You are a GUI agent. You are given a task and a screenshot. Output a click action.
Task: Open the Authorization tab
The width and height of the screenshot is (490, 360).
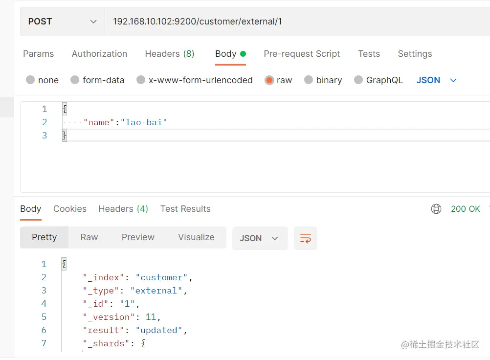pos(99,54)
